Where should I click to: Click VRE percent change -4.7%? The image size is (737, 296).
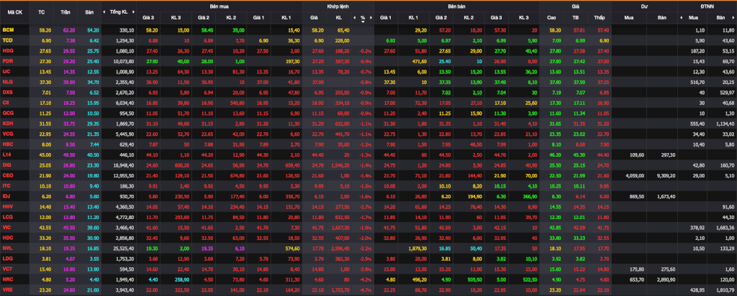[364, 290]
